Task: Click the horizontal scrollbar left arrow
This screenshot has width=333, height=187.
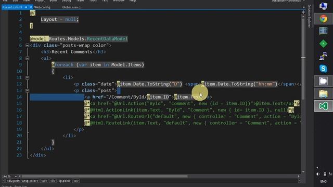Action: [20, 177]
